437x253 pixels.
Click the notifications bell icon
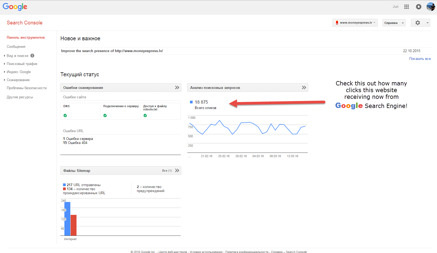[x=418, y=7]
